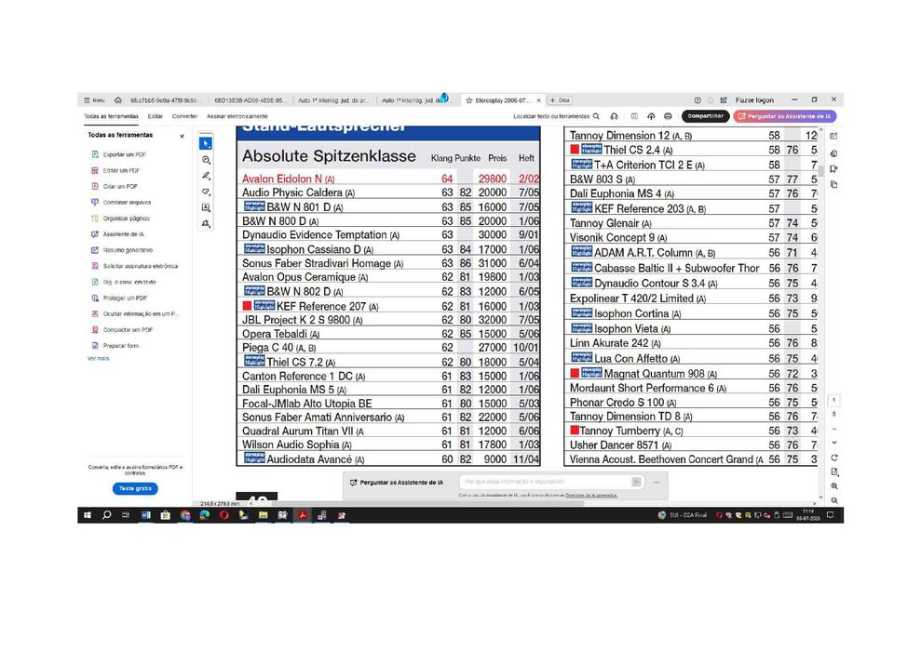Click the Exportar um PDF tool
The image size is (921, 650).
click(118, 154)
